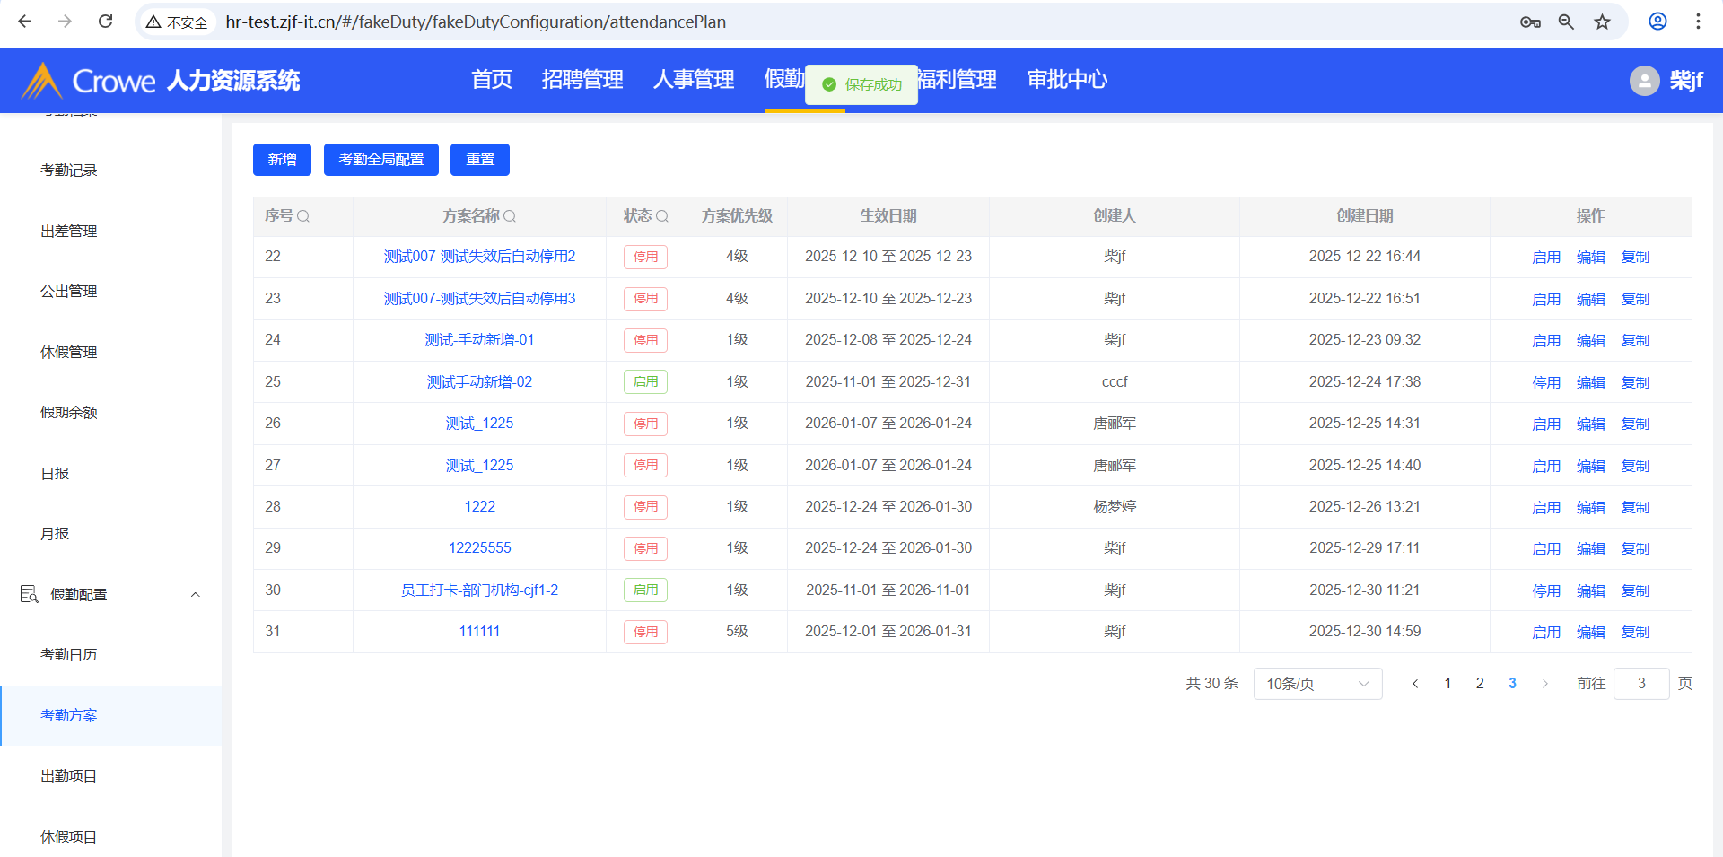Click the 考勤全局配置 button
This screenshot has width=1723, height=857.
point(380,160)
